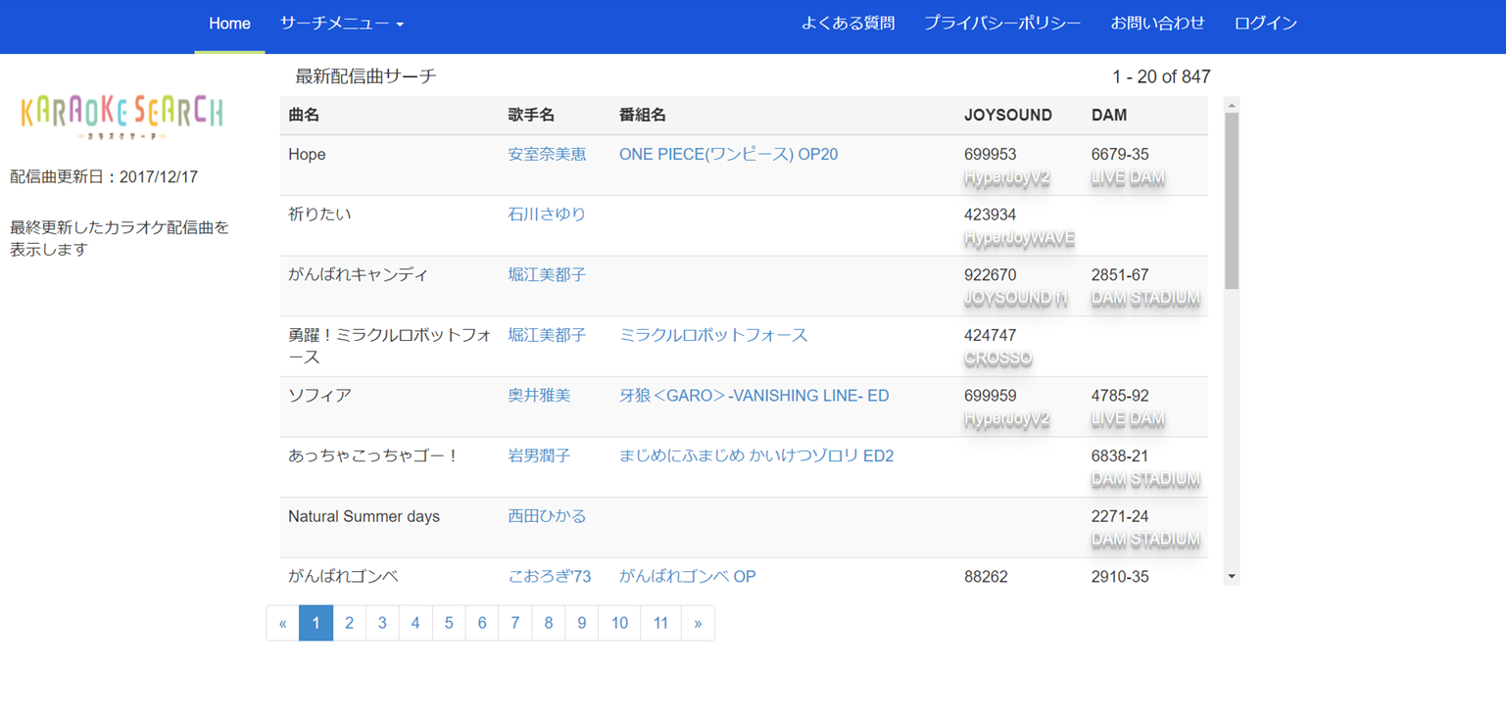Open singer page for 安室奈美恵
Screen dimensions: 1506x717
point(545,154)
